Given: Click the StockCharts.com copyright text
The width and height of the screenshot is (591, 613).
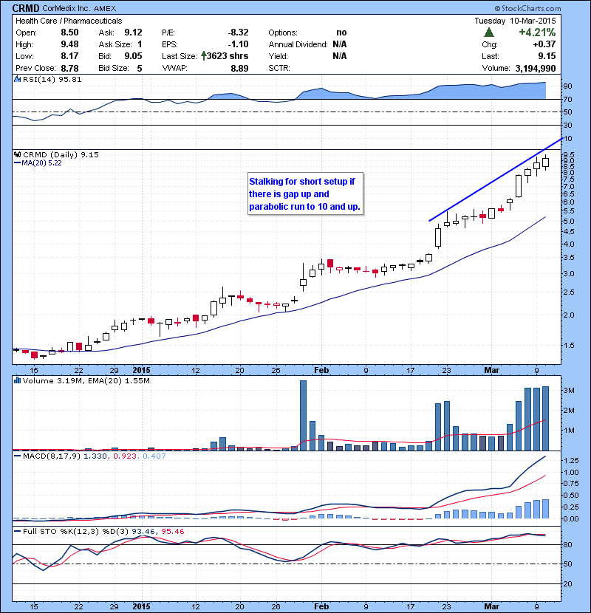Looking at the screenshot, I should coord(527,8).
